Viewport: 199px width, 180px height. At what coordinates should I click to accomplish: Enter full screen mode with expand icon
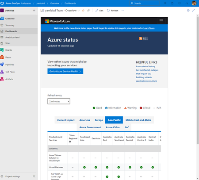coord(193,11)
